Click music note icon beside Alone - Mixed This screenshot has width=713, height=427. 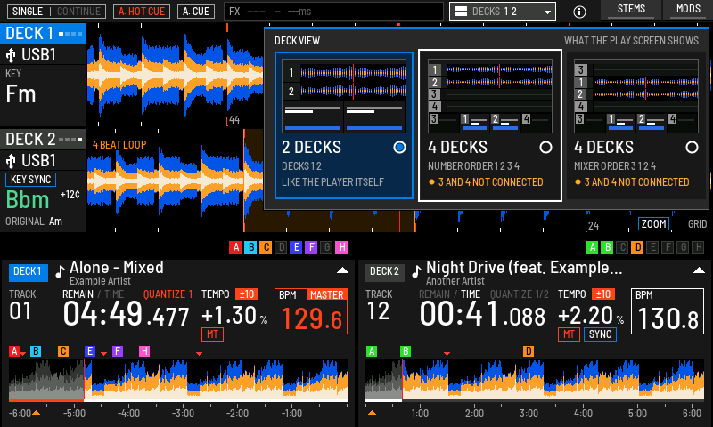60,271
